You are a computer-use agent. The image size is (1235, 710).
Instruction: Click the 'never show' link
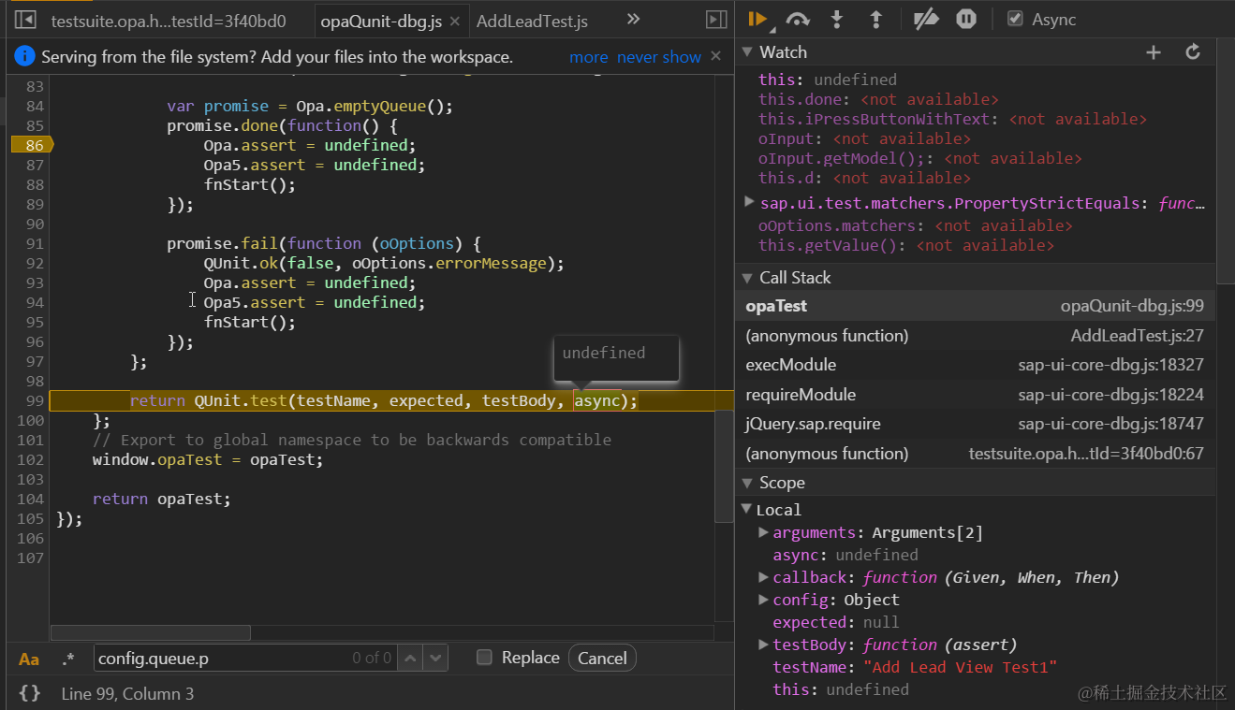pyautogui.click(x=659, y=57)
